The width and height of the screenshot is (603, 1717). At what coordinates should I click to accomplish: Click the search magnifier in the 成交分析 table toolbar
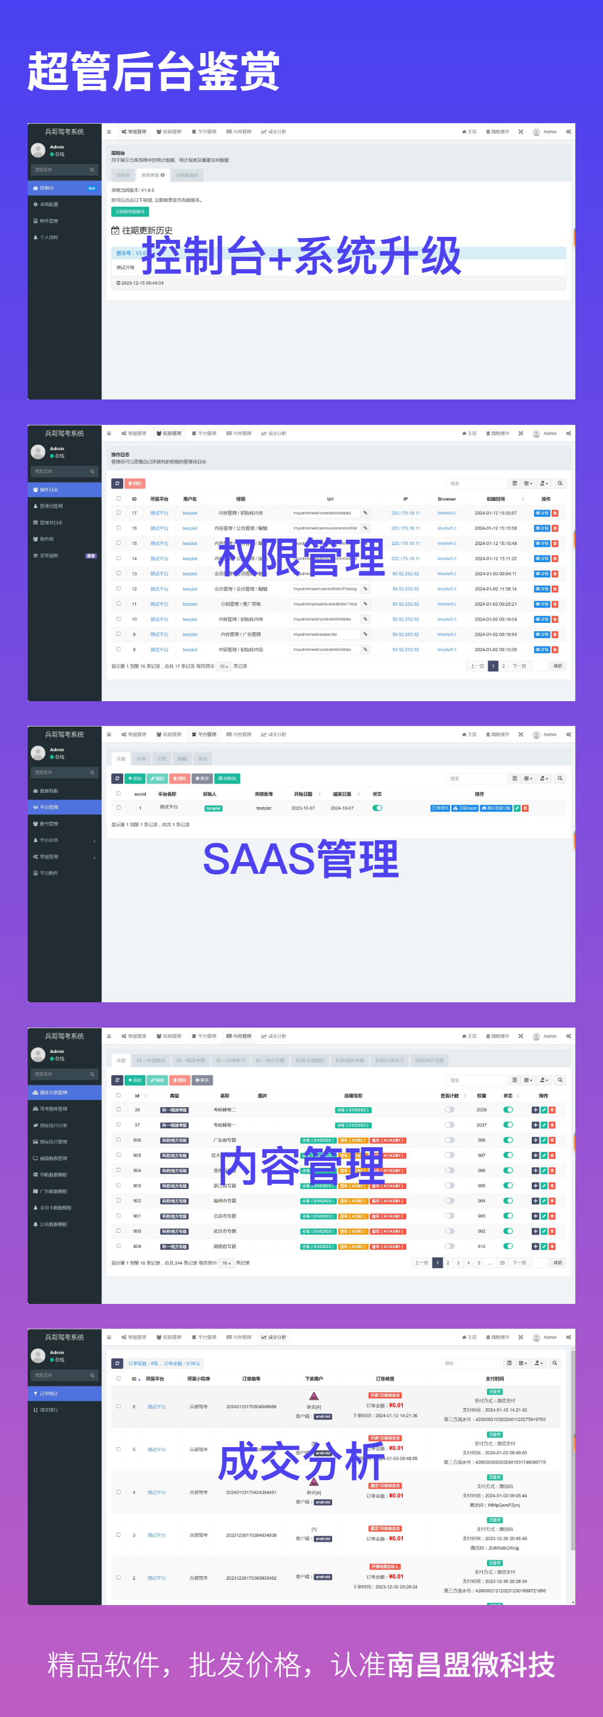coord(555,1363)
